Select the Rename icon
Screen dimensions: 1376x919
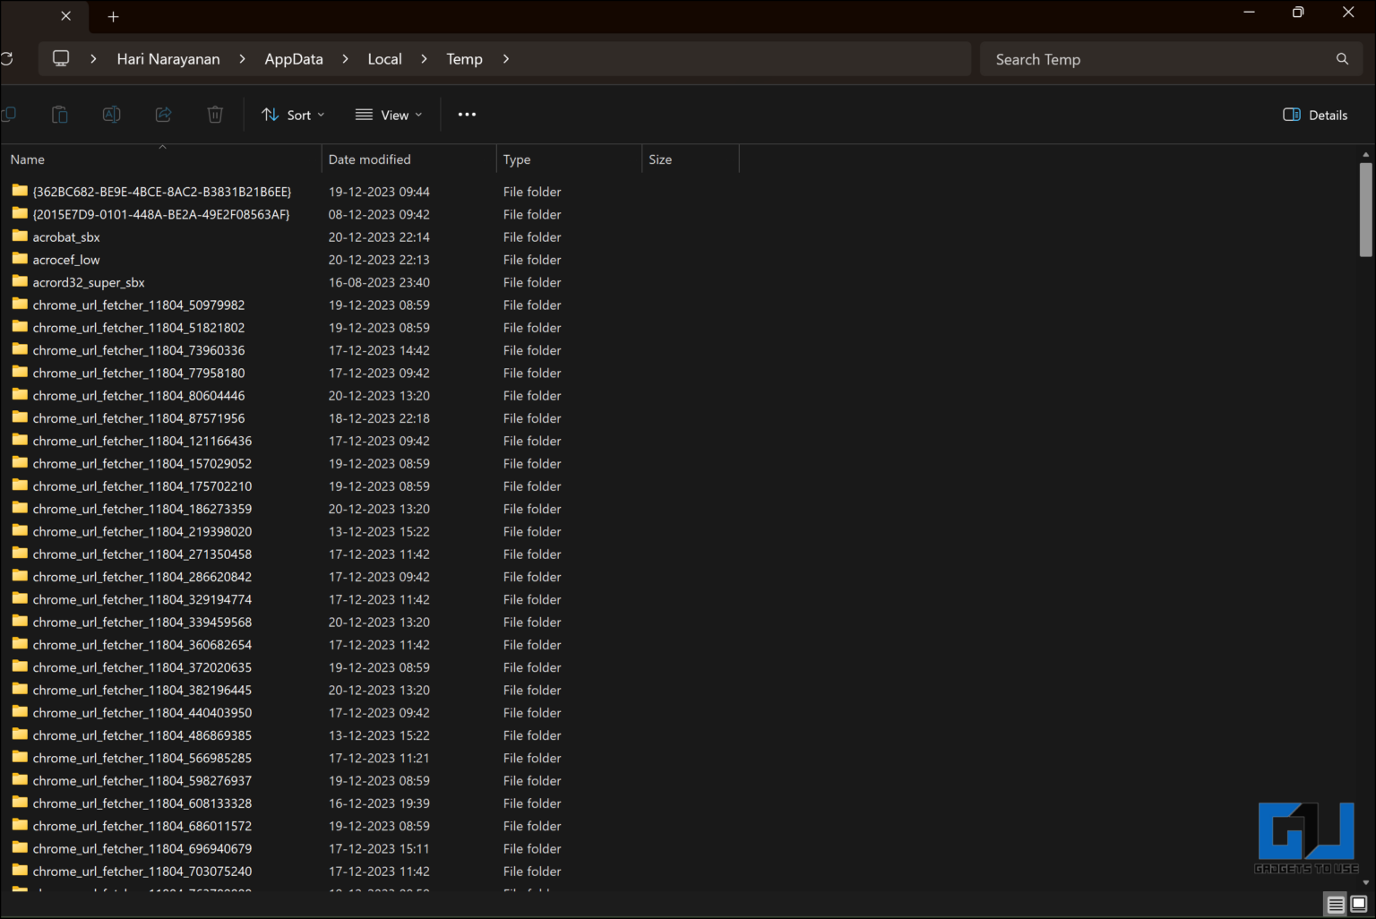111,114
